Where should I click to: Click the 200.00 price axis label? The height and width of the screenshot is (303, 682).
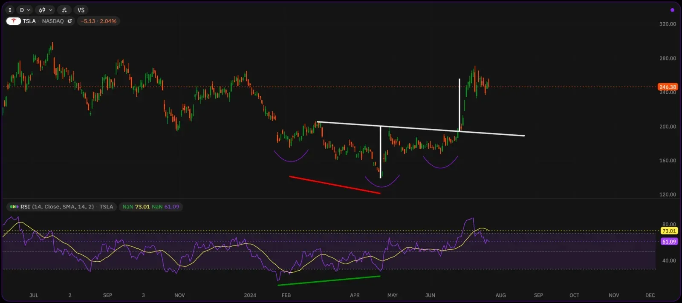coord(668,127)
